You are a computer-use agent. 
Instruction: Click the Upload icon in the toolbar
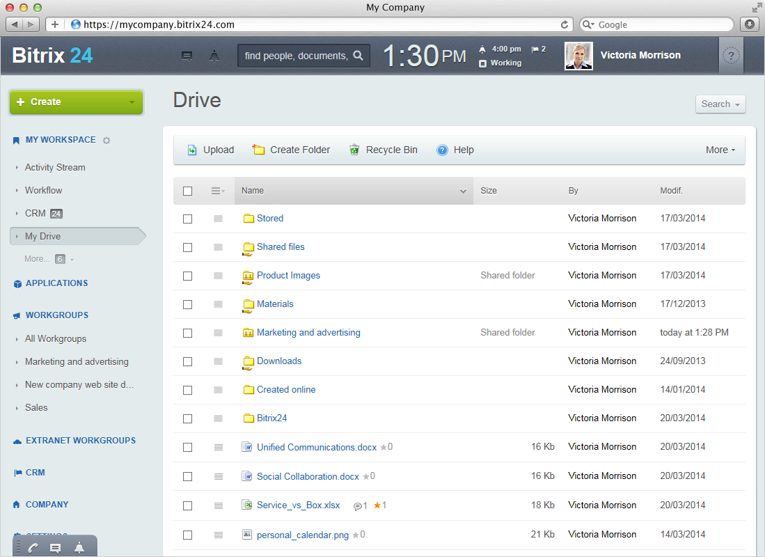192,150
